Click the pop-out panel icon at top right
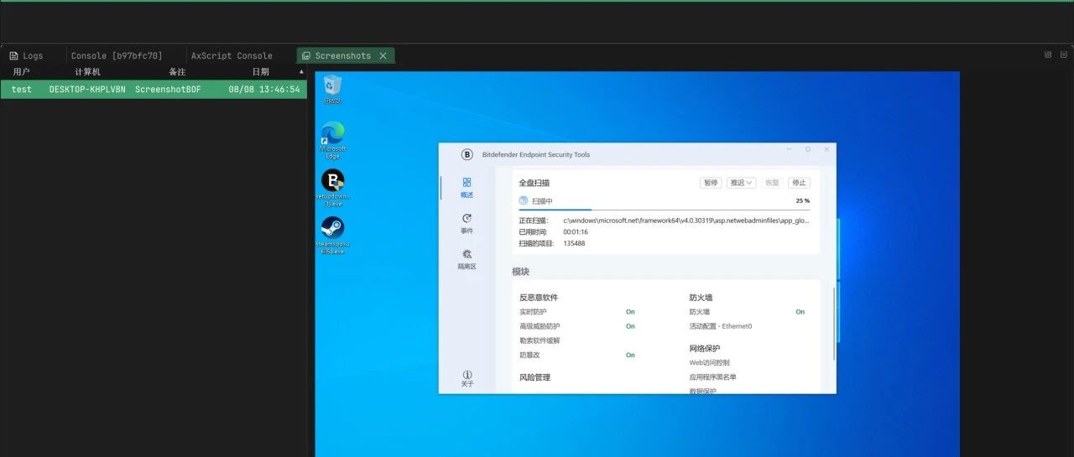Viewport: 1074px width, 457px height. [1048, 55]
